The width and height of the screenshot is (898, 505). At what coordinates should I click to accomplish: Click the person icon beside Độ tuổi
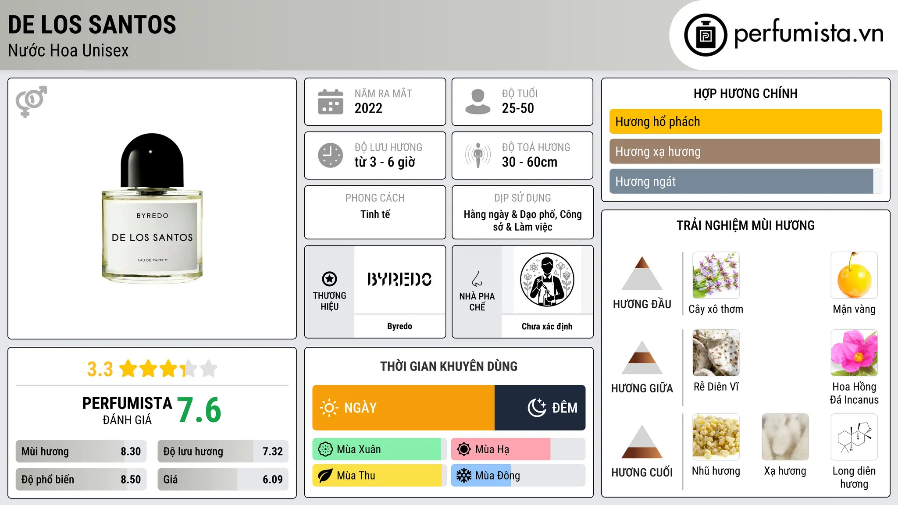[478, 102]
